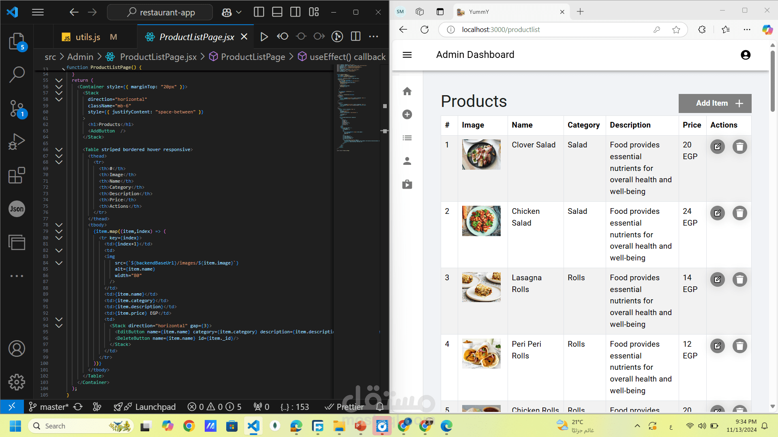Show errors and warnings problems count
Screen dimensions: 778x437
pos(214,407)
